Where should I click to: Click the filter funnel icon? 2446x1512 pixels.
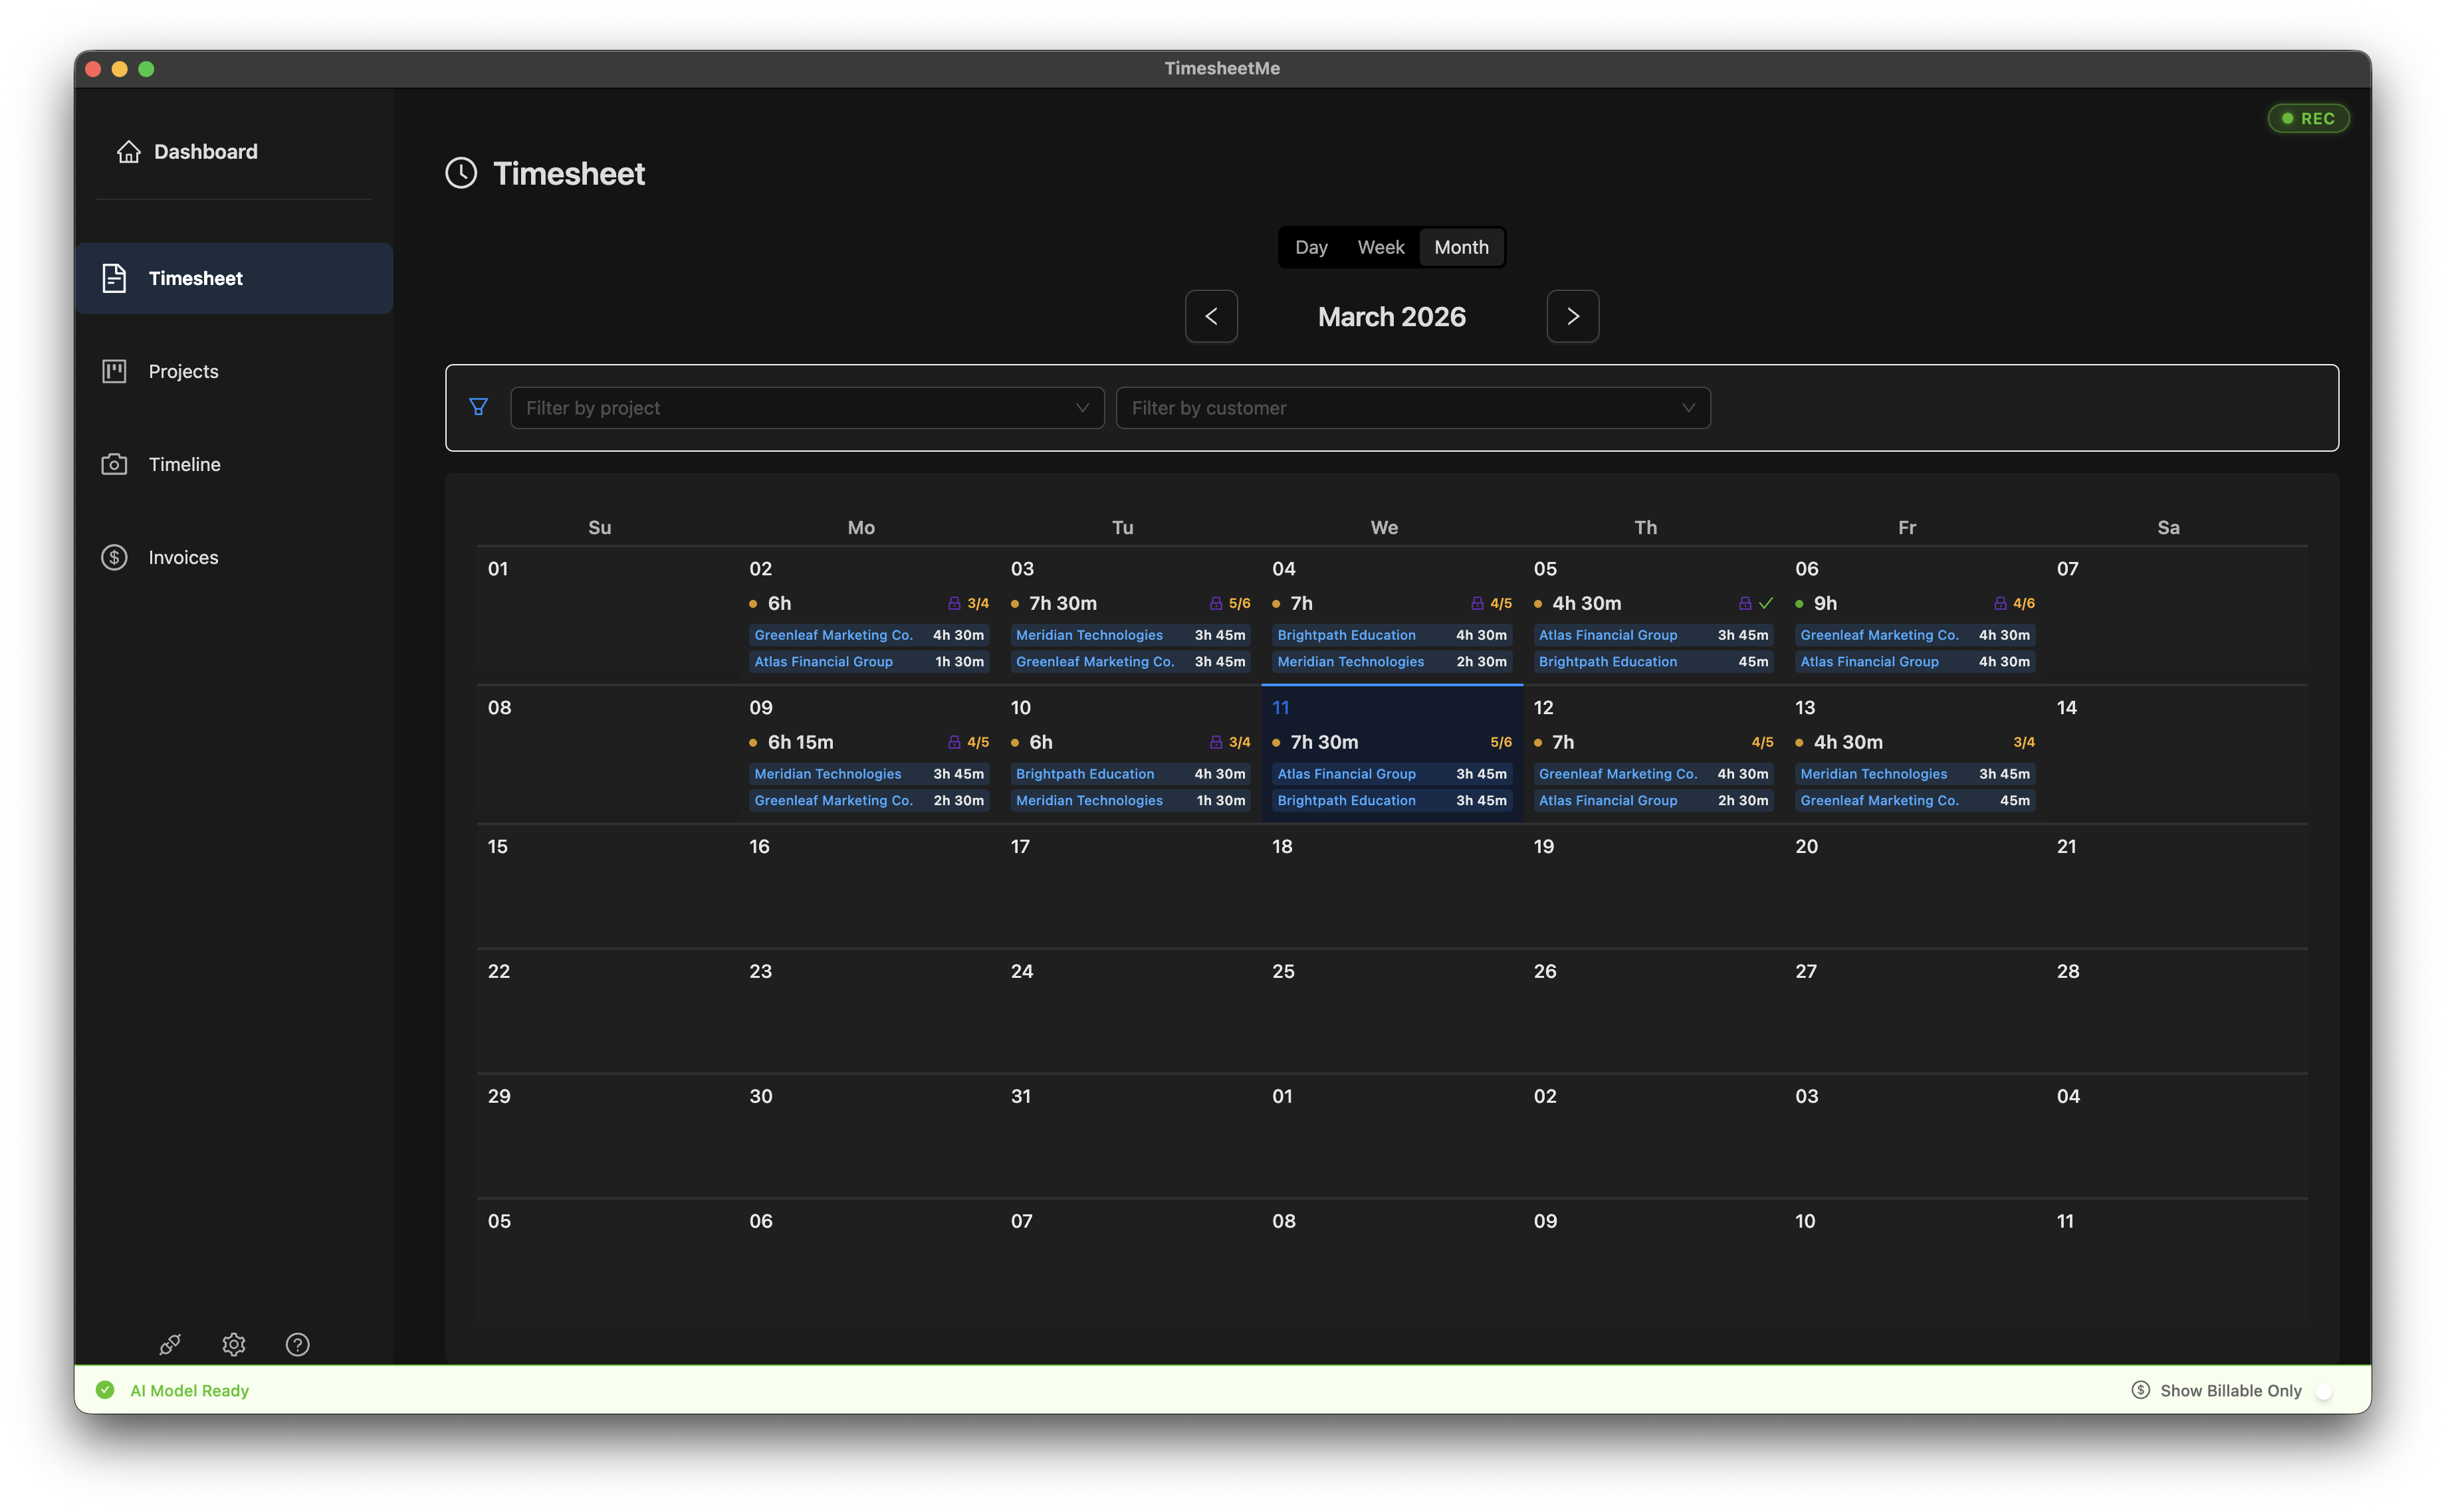(478, 407)
